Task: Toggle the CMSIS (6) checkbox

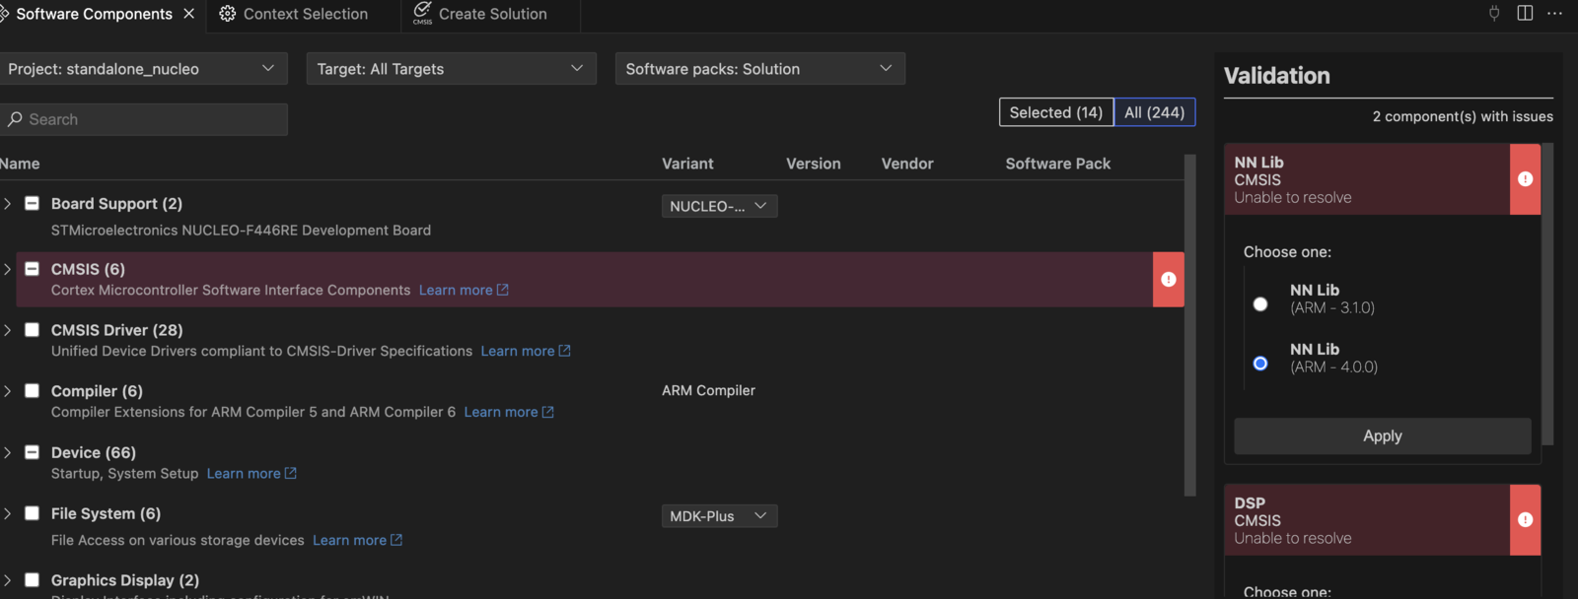Action: tap(32, 269)
